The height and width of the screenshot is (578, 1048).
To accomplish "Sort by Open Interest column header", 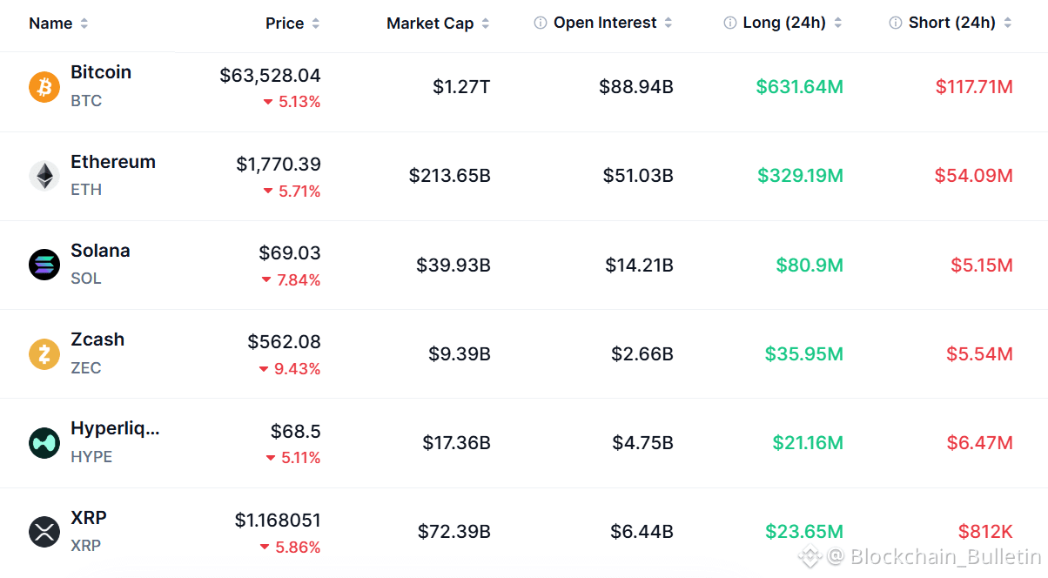I will click(x=605, y=24).
